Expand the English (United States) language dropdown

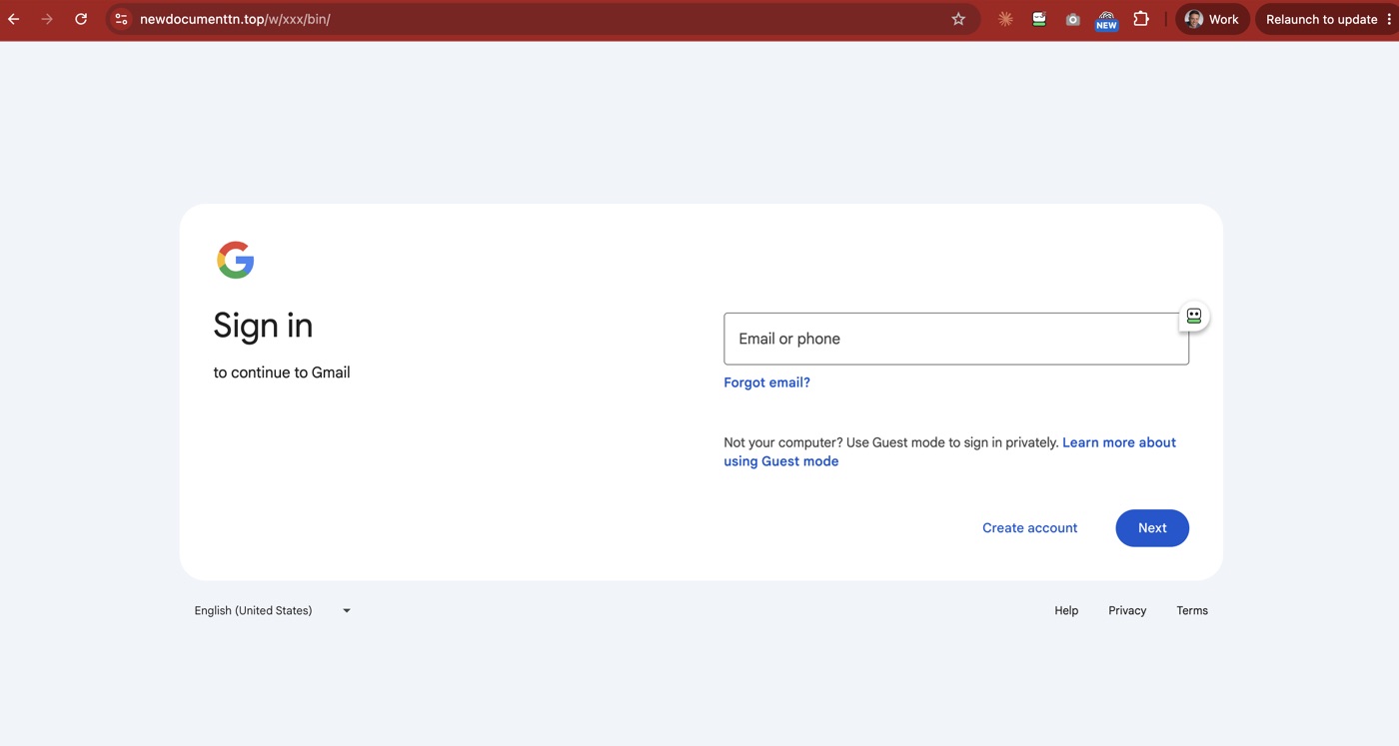pos(273,610)
